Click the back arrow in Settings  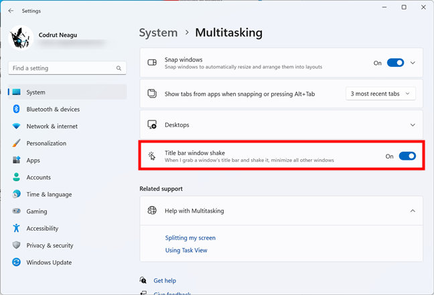(11, 11)
